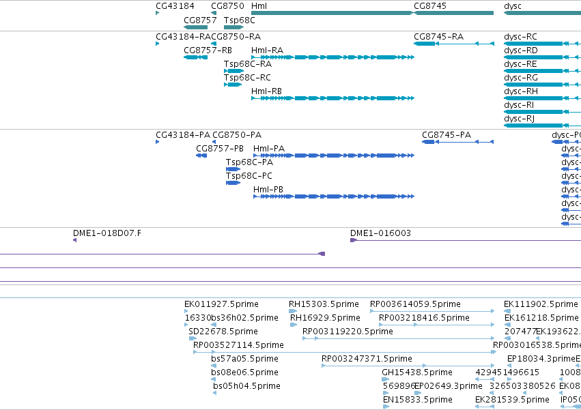Open the RP003247371.5prime EST label
Viewport: 581px width, 410px height.
367,360
